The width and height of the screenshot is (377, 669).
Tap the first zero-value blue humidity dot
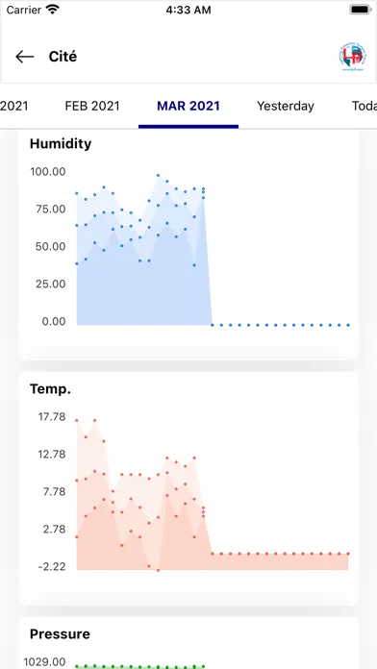213,325
